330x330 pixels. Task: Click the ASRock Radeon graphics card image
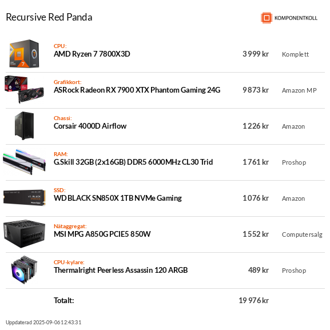(x=24, y=90)
